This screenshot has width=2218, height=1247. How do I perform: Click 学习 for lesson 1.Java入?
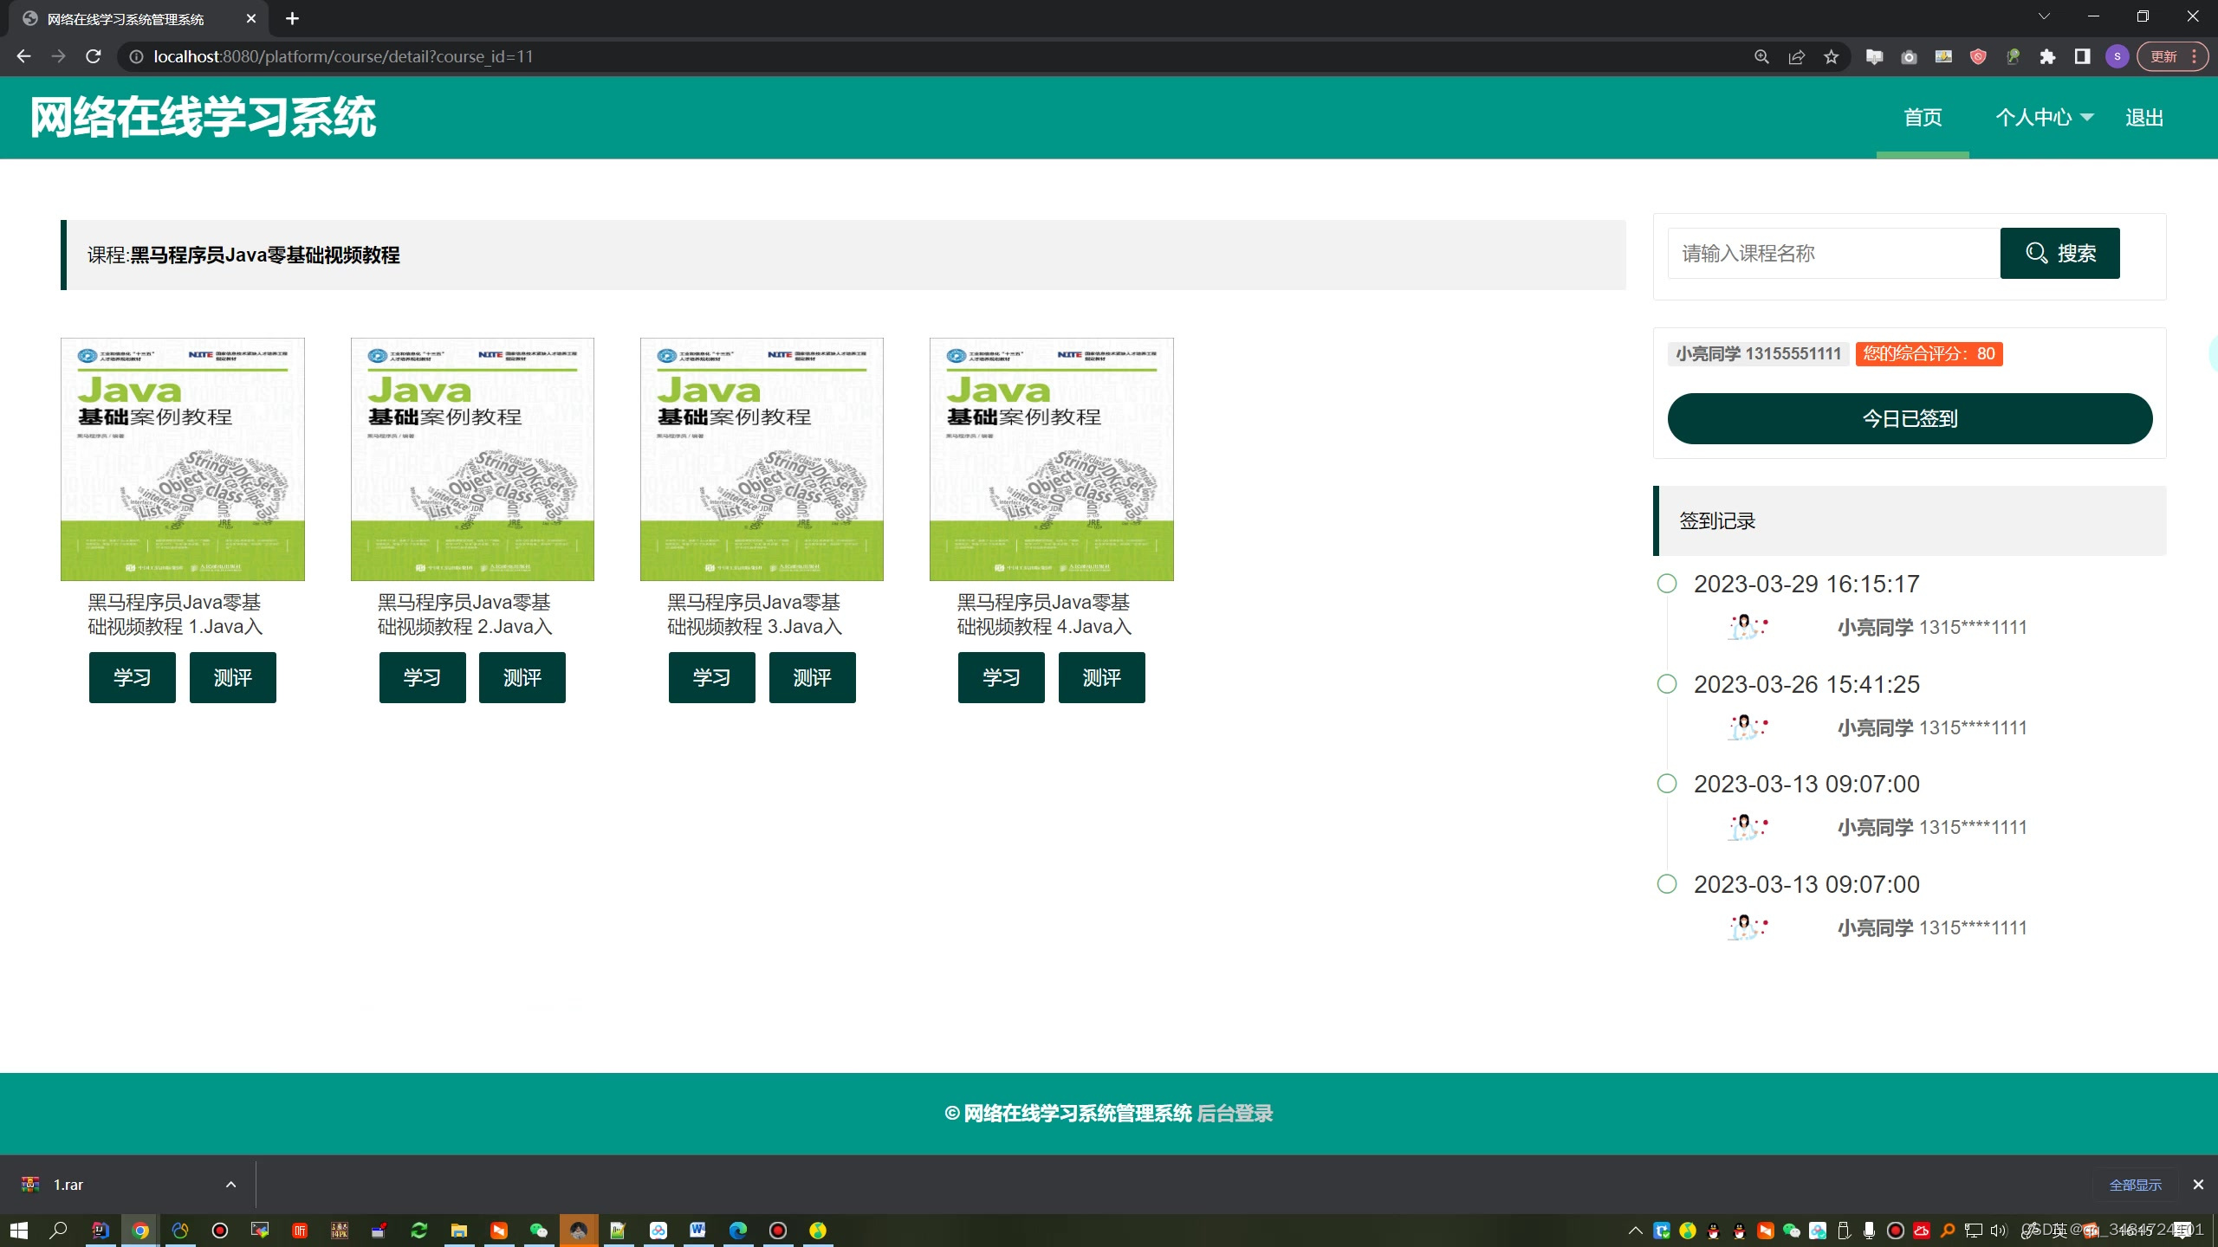[x=132, y=677]
